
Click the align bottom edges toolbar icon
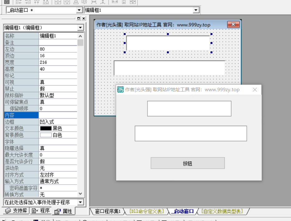pos(46,2)
